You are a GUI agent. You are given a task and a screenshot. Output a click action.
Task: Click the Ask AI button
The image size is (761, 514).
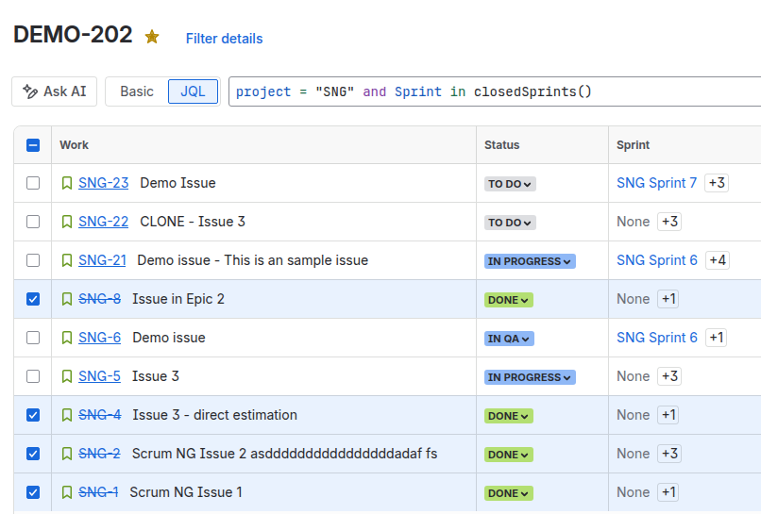(55, 91)
